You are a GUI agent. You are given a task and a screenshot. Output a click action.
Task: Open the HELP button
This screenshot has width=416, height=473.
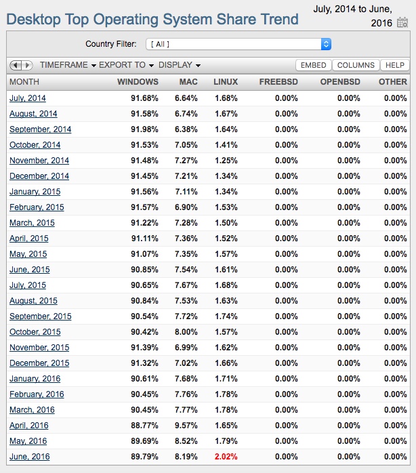394,65
